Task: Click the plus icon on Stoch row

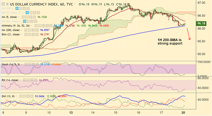Action: tap(33, 64)
